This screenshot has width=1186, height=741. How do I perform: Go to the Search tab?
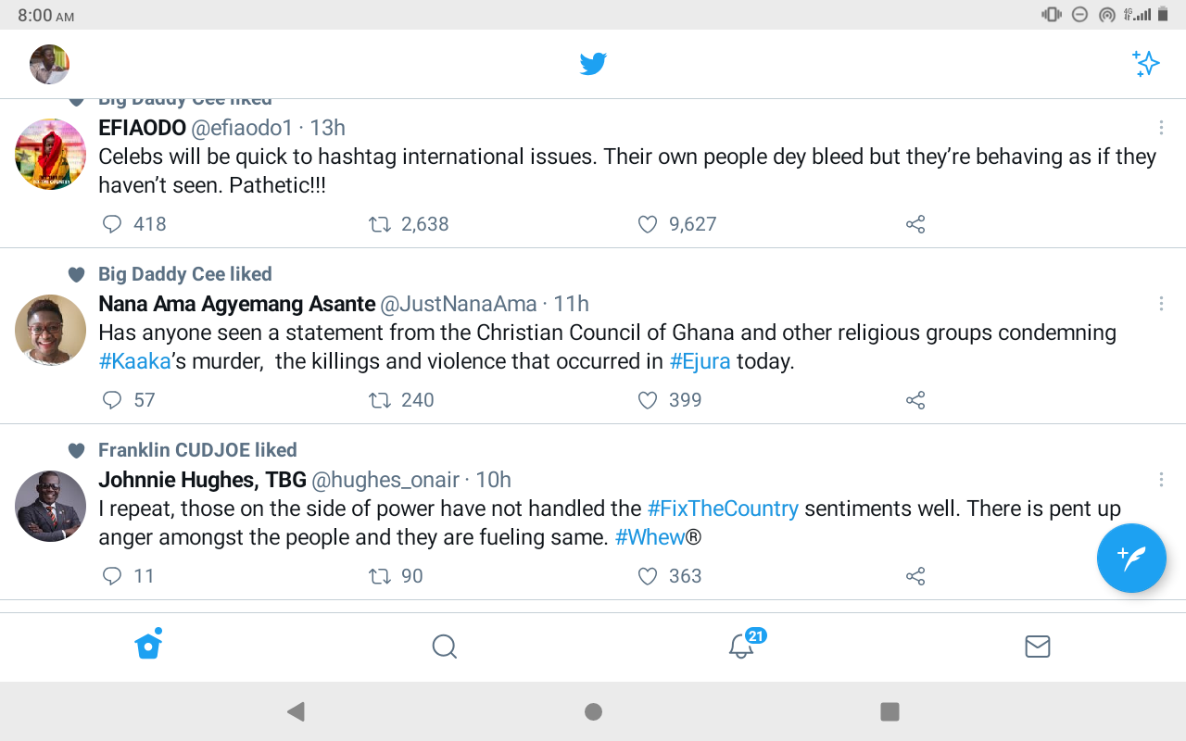coord(445,647)
